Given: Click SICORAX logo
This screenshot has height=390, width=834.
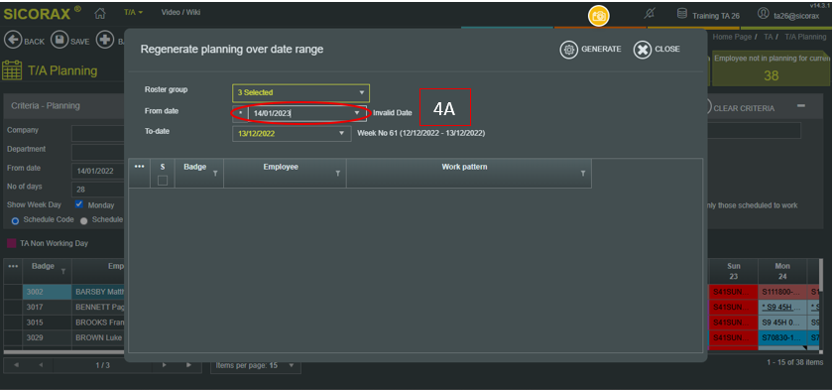Looking at the screenshot, I should 42,13.
